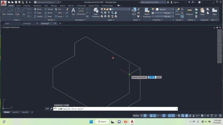
Task: Click the Trim tool
Action: [x=58, y=9]
